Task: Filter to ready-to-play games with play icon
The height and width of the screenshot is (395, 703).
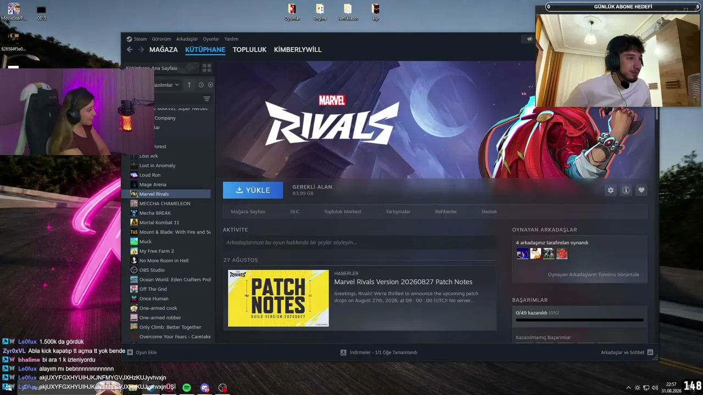Action: [x=210, y=84]
